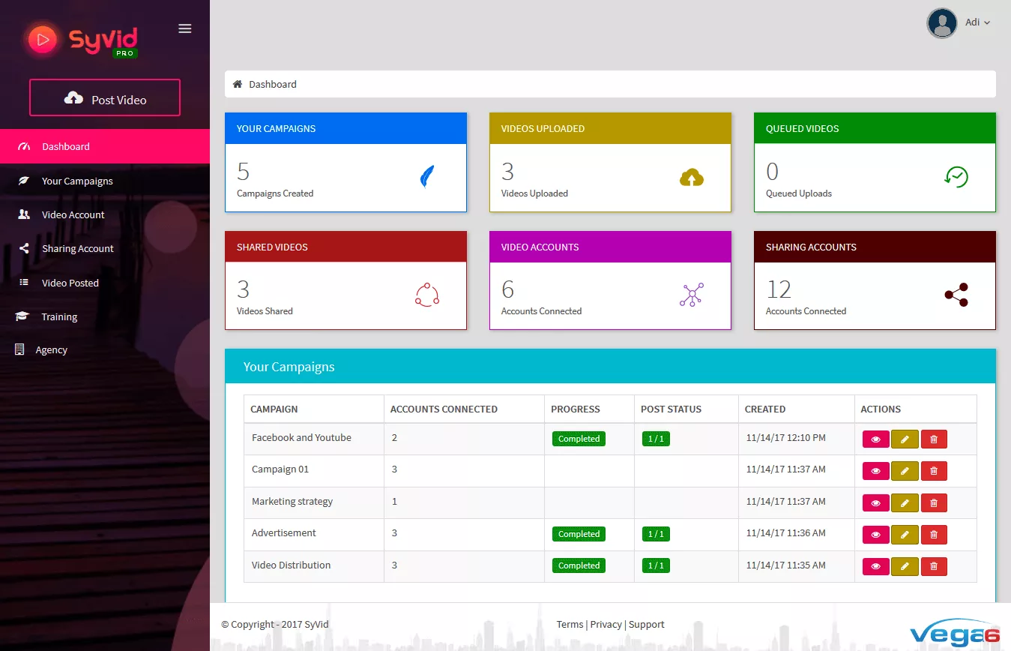Edit the Campaign 01 row with pencil icon
Screen dimensions: 1011x651
tap(904, 471)
